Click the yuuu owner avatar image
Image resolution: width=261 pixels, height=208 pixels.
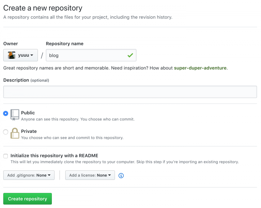[x=12, y=55]
